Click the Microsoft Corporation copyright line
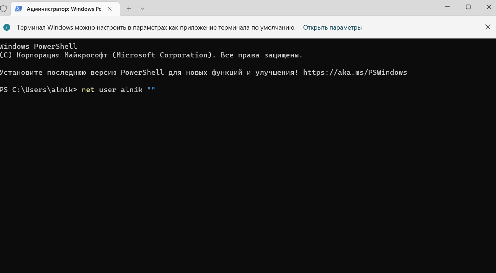496x273 pixels. click(x=151, y=55)
